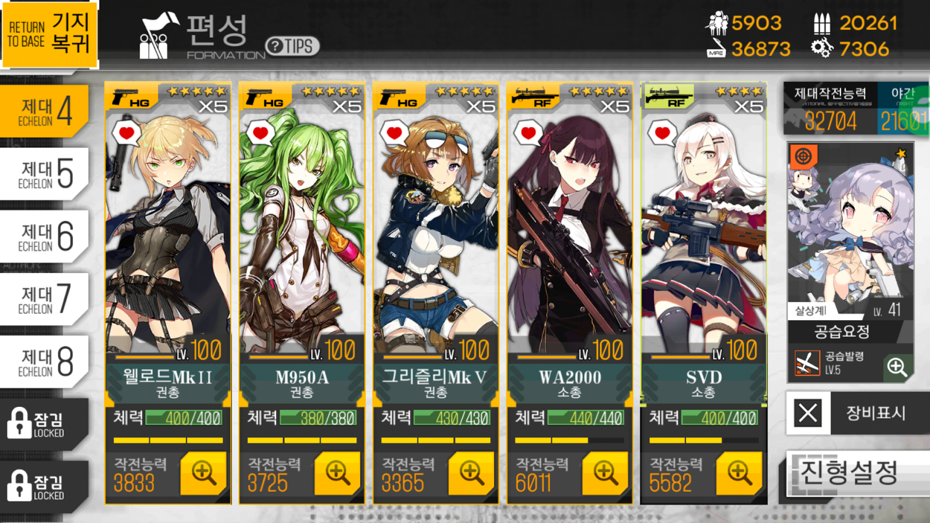Viewport: 930px width, 523px height.
Task: Open WA2000 combat power magnifier
Action: tap(605, 473)
